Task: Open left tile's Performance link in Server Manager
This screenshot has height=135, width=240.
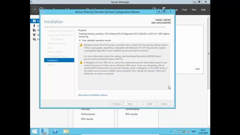Action: click(x=88, y=114)
